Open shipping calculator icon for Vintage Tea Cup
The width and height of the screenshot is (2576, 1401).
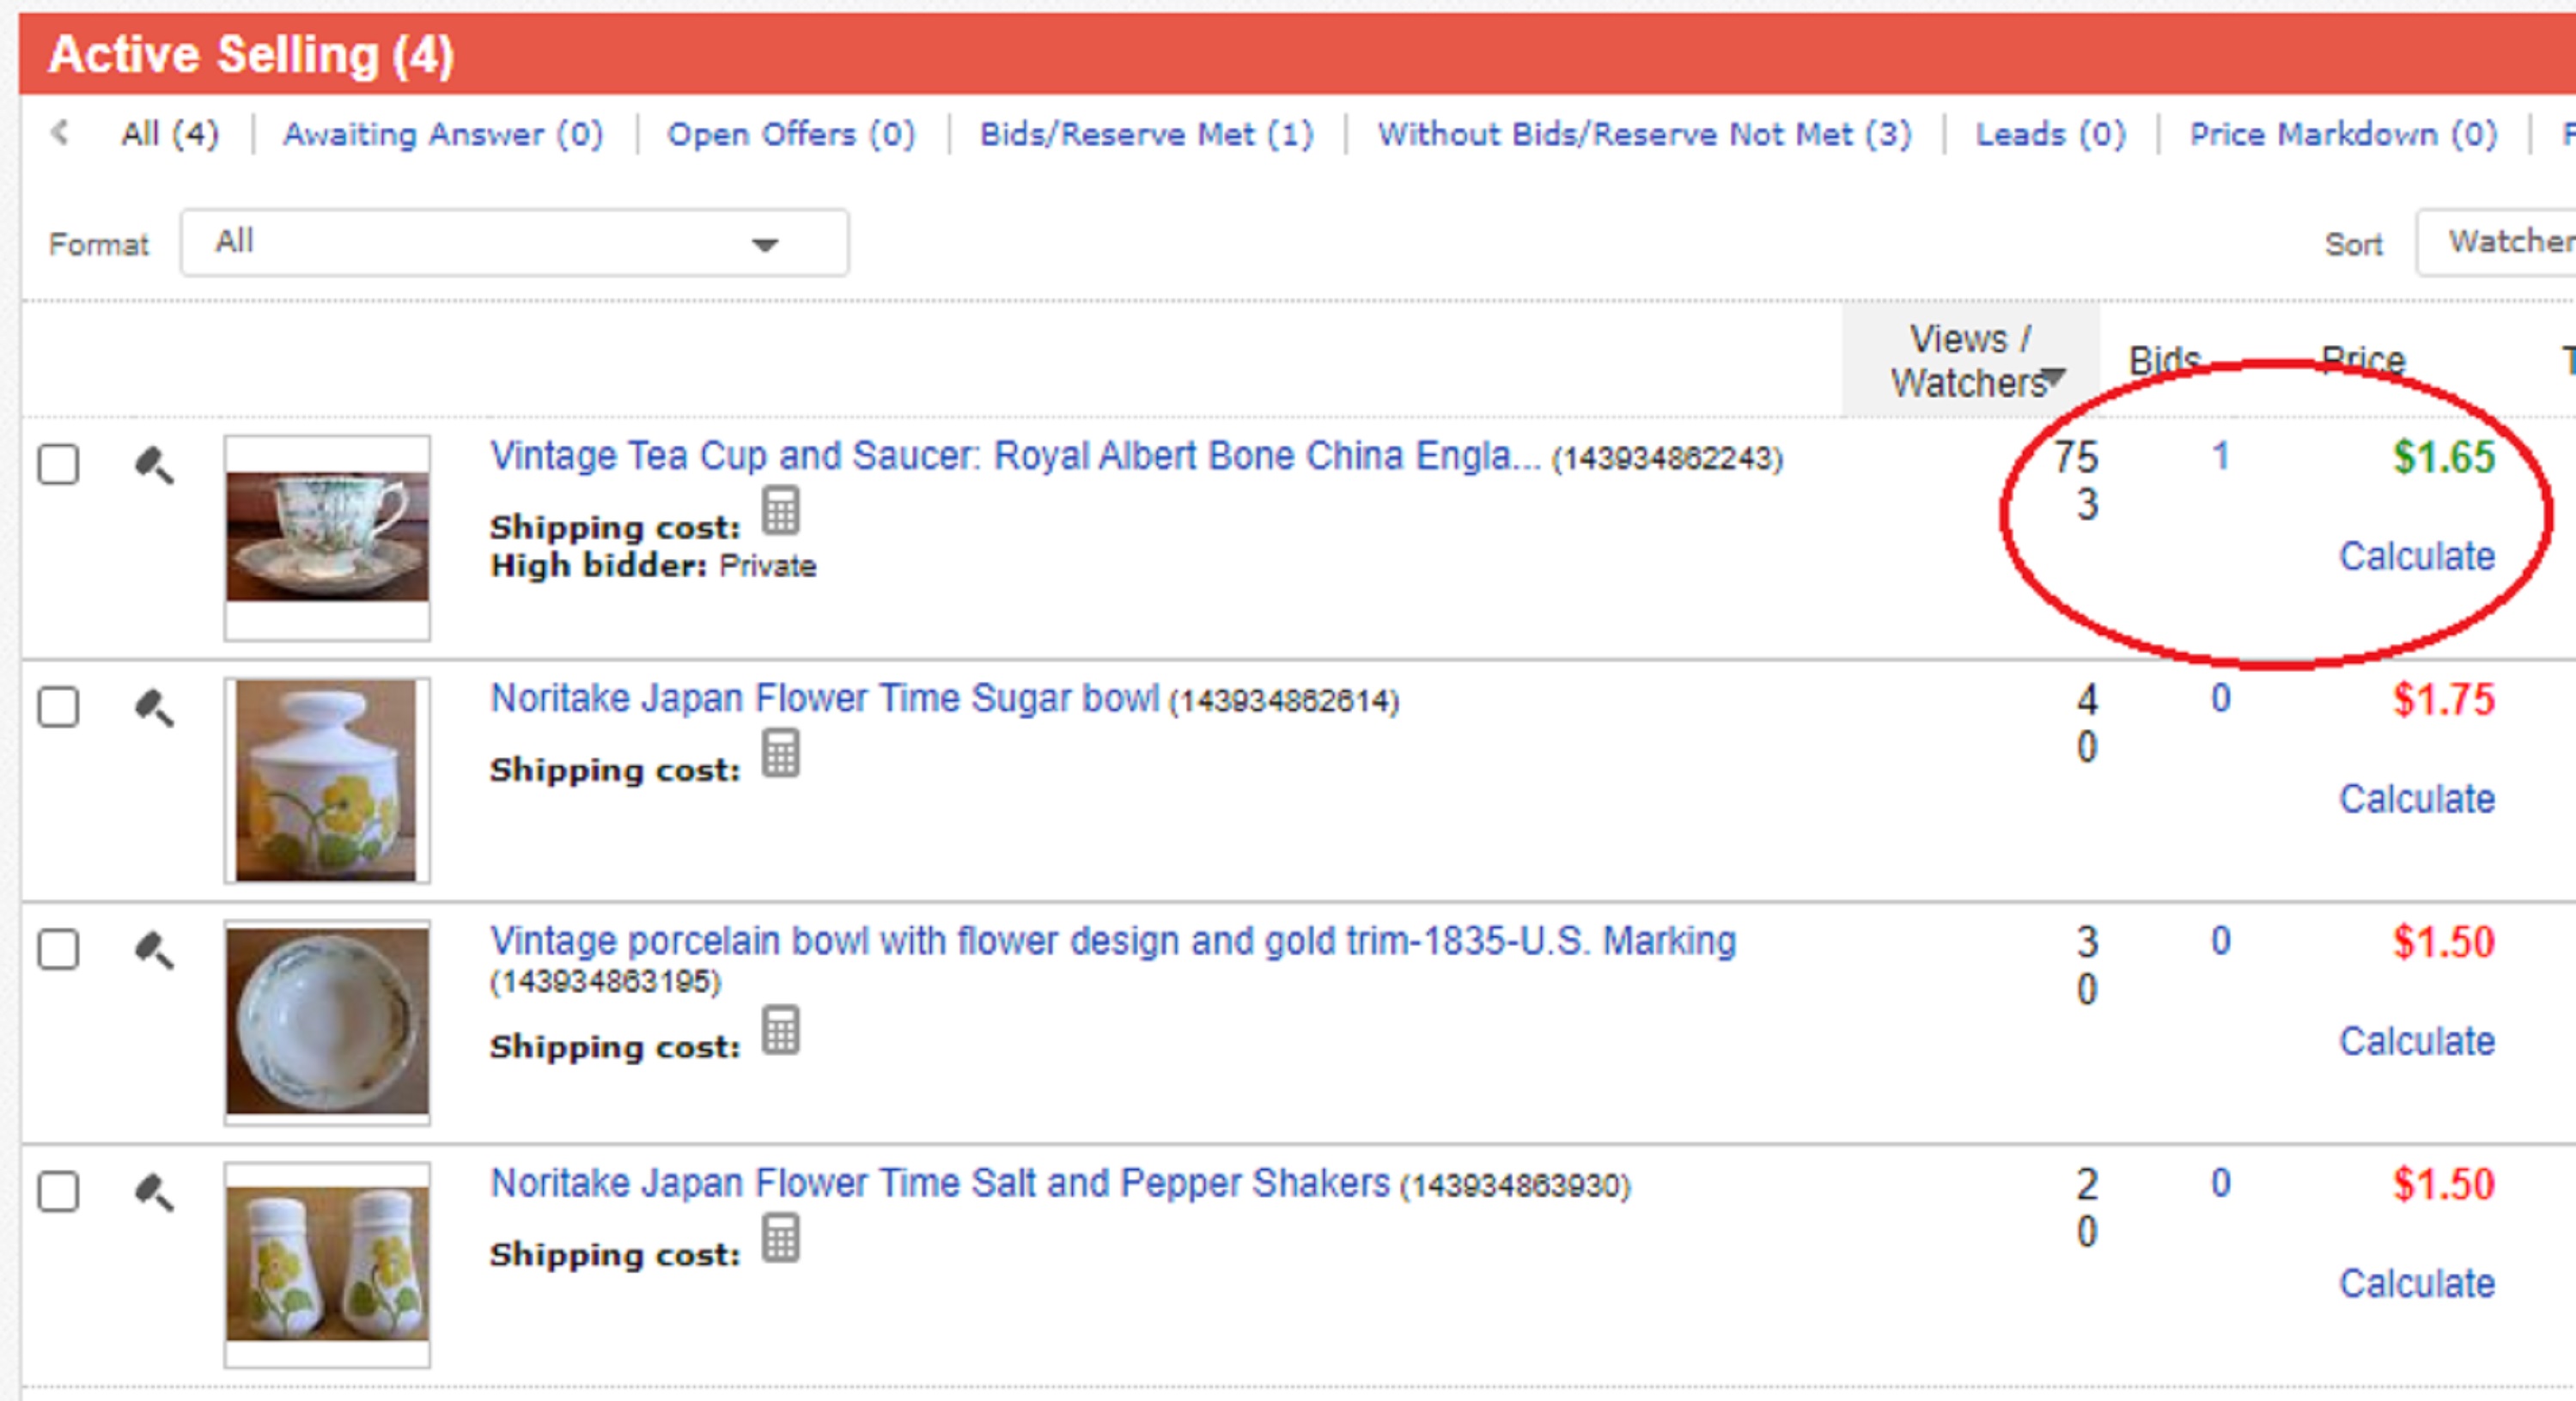781,511
